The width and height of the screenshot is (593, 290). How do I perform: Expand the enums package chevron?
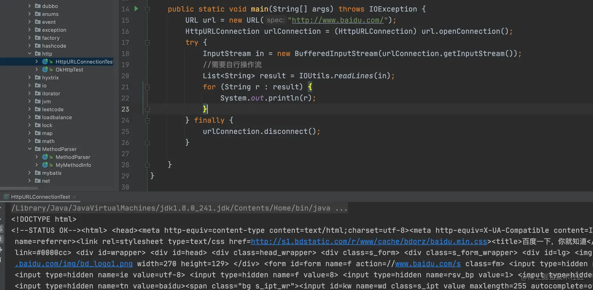pos(30,14)
